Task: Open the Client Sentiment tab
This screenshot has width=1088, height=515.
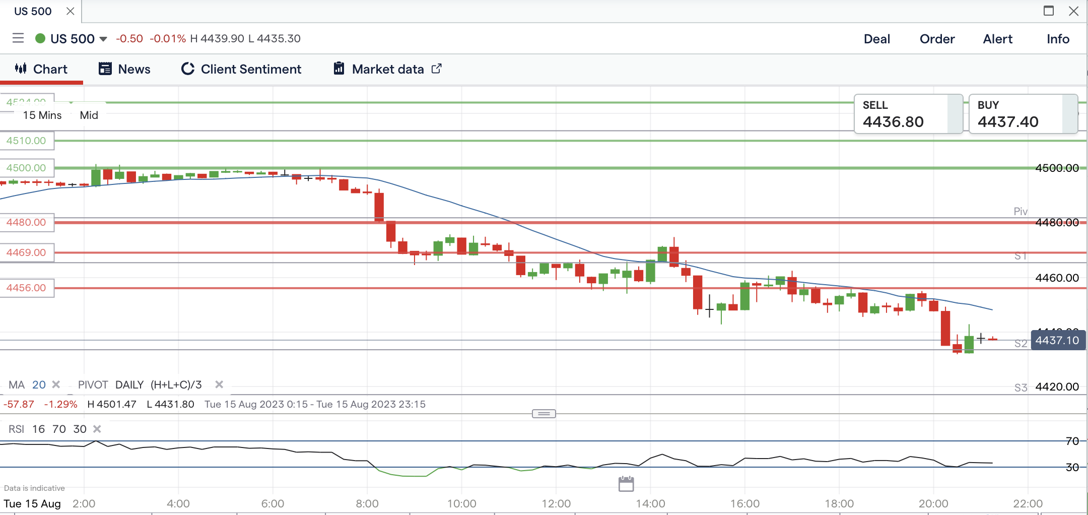Action: click(241, 69)
